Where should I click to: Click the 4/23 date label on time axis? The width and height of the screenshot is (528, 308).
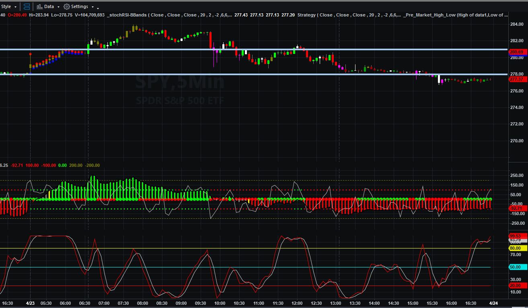click(x=31, y=303)
